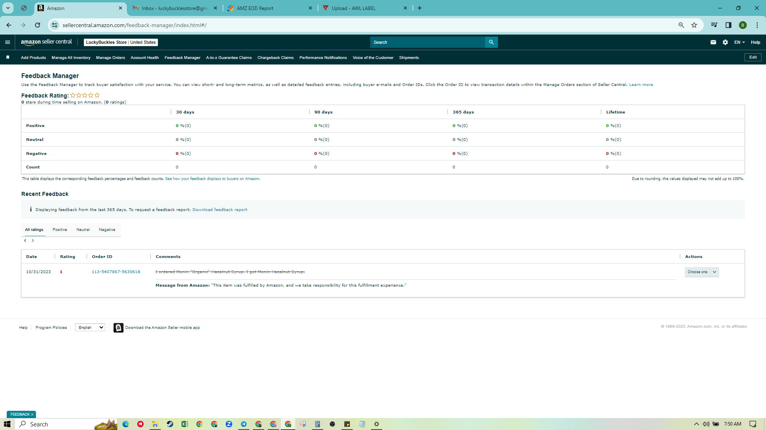The height and width of the screenshot is (430, 766).
Task: Go to previous feedback page arrow
Action: pos(25,240)
